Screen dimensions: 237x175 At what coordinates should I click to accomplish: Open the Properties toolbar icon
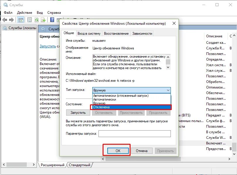click(29, 20)
